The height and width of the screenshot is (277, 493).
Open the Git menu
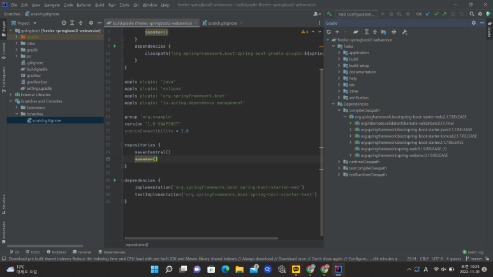point(136,4)
